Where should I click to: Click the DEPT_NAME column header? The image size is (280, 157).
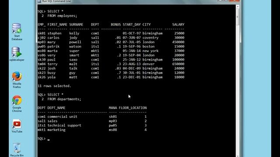click(x=56, y=108)
